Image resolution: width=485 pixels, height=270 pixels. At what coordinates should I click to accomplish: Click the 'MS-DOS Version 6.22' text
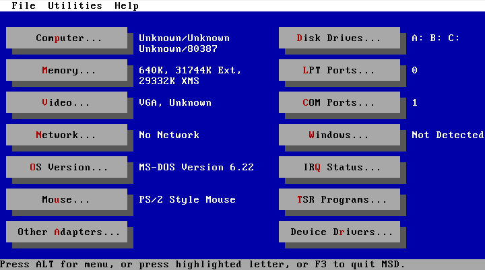(x=196, y=168)
